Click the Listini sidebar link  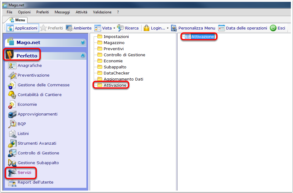23,134
